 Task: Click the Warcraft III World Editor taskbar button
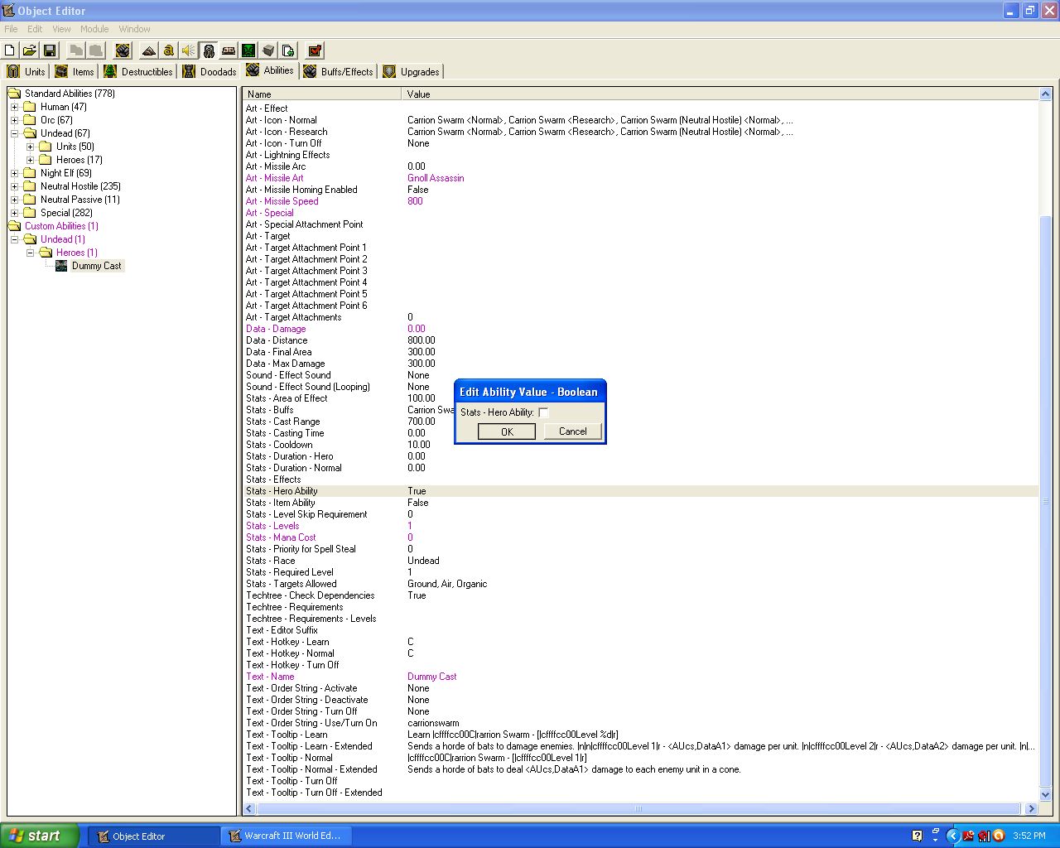(287, 836)
